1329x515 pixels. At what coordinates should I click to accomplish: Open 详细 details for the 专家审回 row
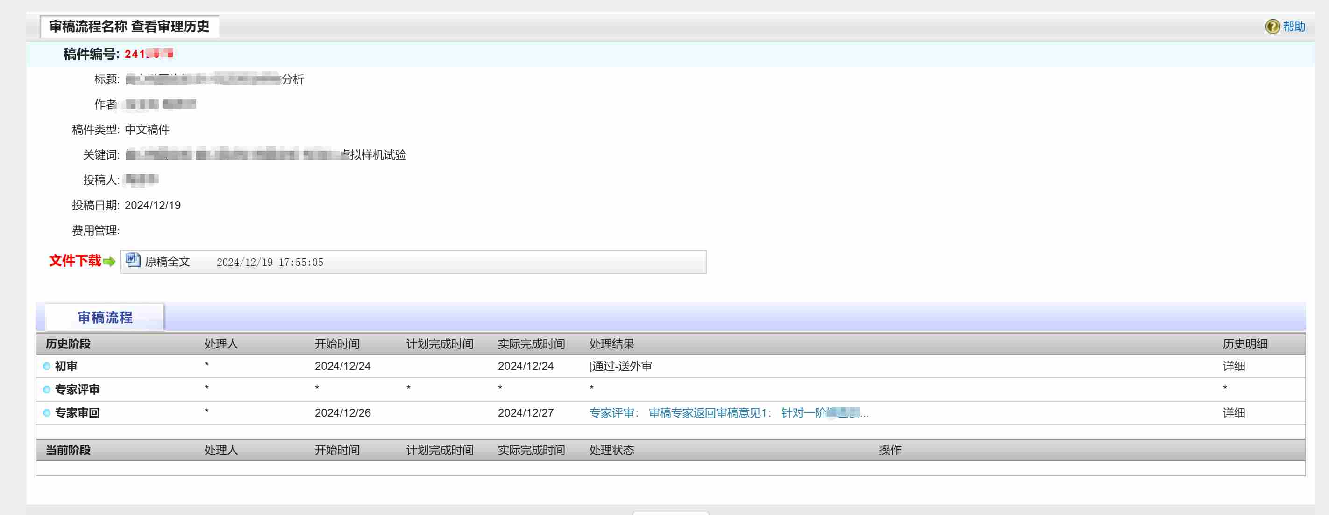tap(1233, 413)
